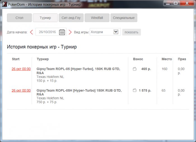Click the показать button
The height and width of the screenshot is (142, 196).
click(x=131, y=32)
